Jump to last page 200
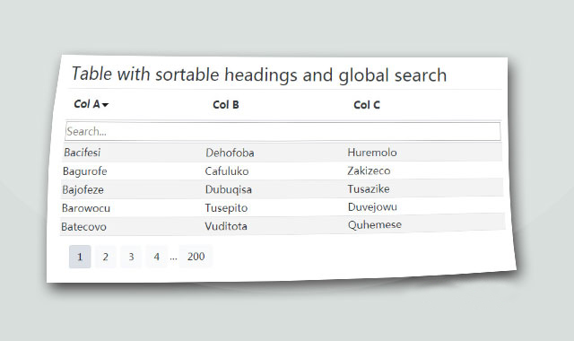Viewport: 574px width, 341px height. pos(196,256)
